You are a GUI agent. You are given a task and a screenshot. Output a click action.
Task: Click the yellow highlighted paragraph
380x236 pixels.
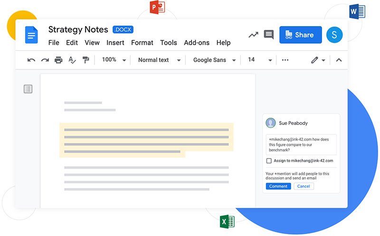(x=146, y=140)
